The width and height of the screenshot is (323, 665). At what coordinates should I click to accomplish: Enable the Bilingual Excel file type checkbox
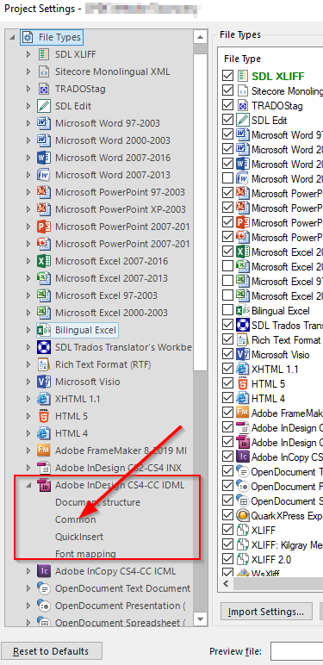[227, 310]
